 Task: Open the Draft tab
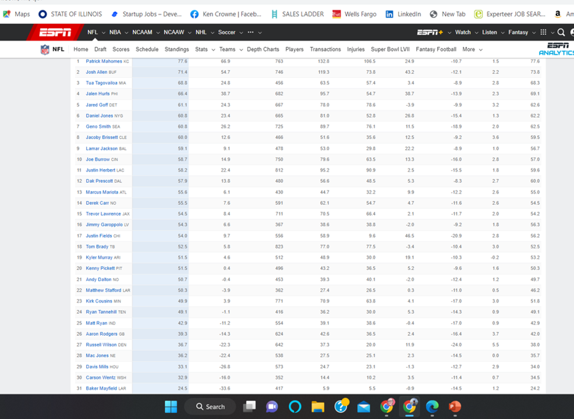coord(100,49)
